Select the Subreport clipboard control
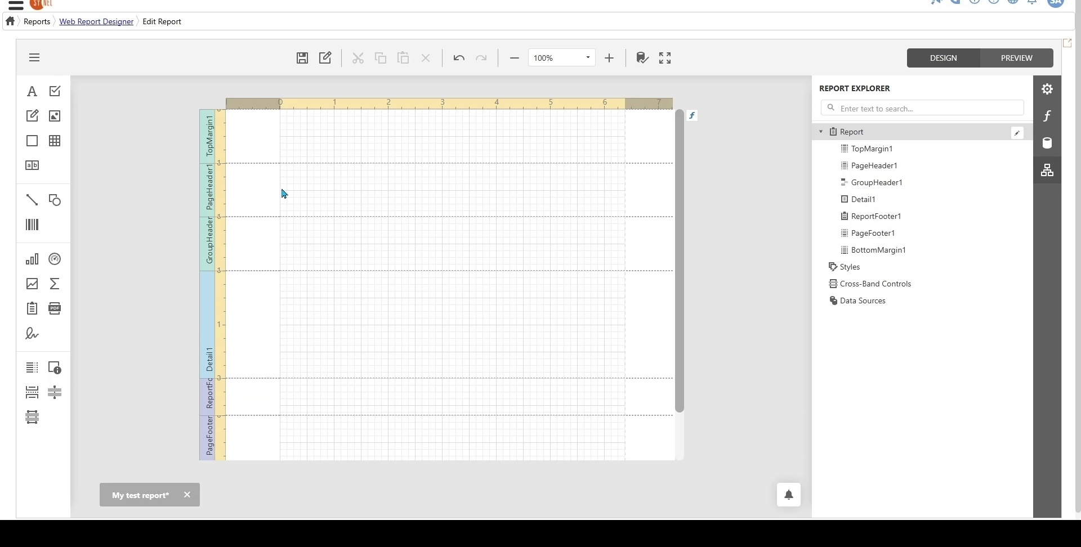 (x=32, y=308)
